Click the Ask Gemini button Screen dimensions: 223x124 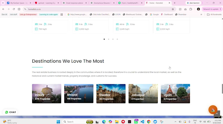point(193,3)
